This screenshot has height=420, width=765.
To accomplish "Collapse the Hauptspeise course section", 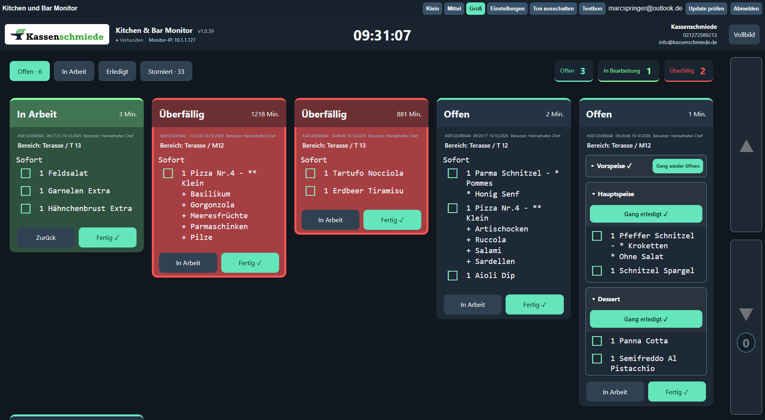I will (x=613, y=194).
